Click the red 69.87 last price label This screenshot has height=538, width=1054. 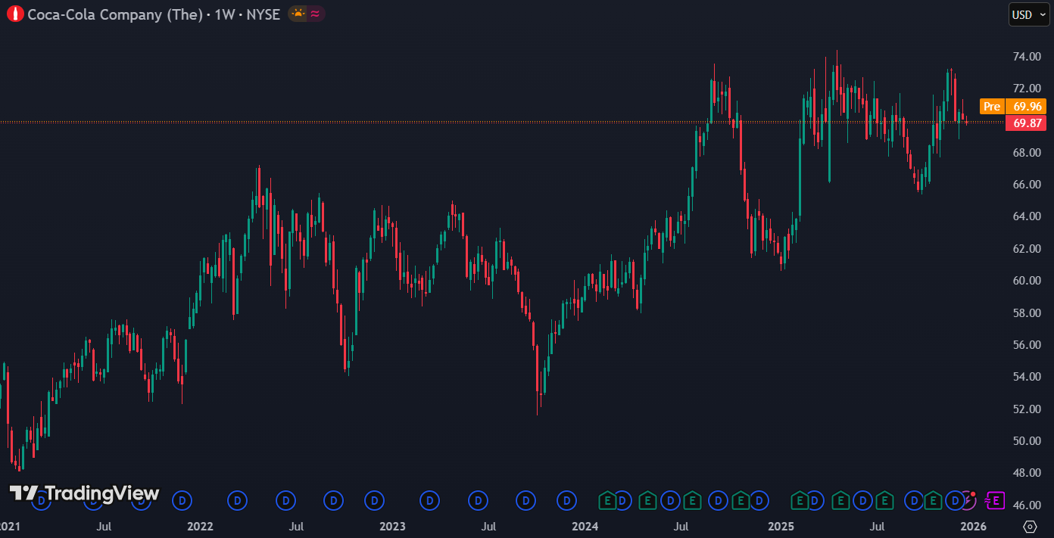pyautogui.click(x=1027, y=123)
